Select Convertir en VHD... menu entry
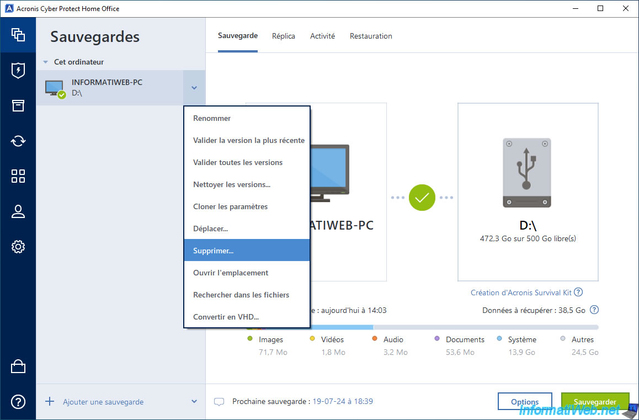The width and height of the screenshot is (639, 420). [x=247, y=316]
